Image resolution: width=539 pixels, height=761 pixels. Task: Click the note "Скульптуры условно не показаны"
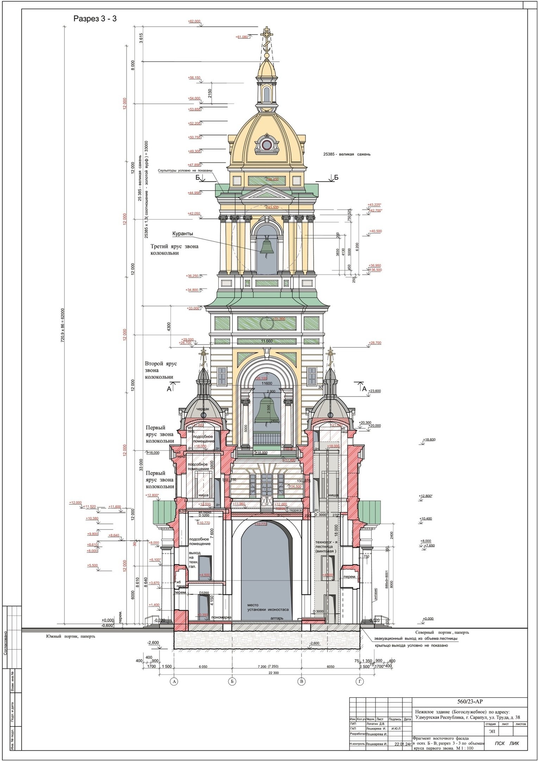pos(185,171)
